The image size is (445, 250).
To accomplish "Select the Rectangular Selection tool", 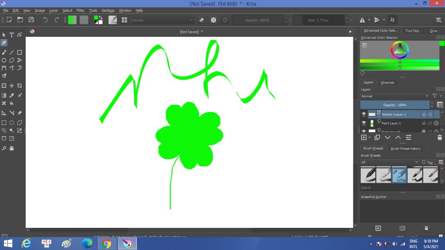I will [x=3, y=123].
